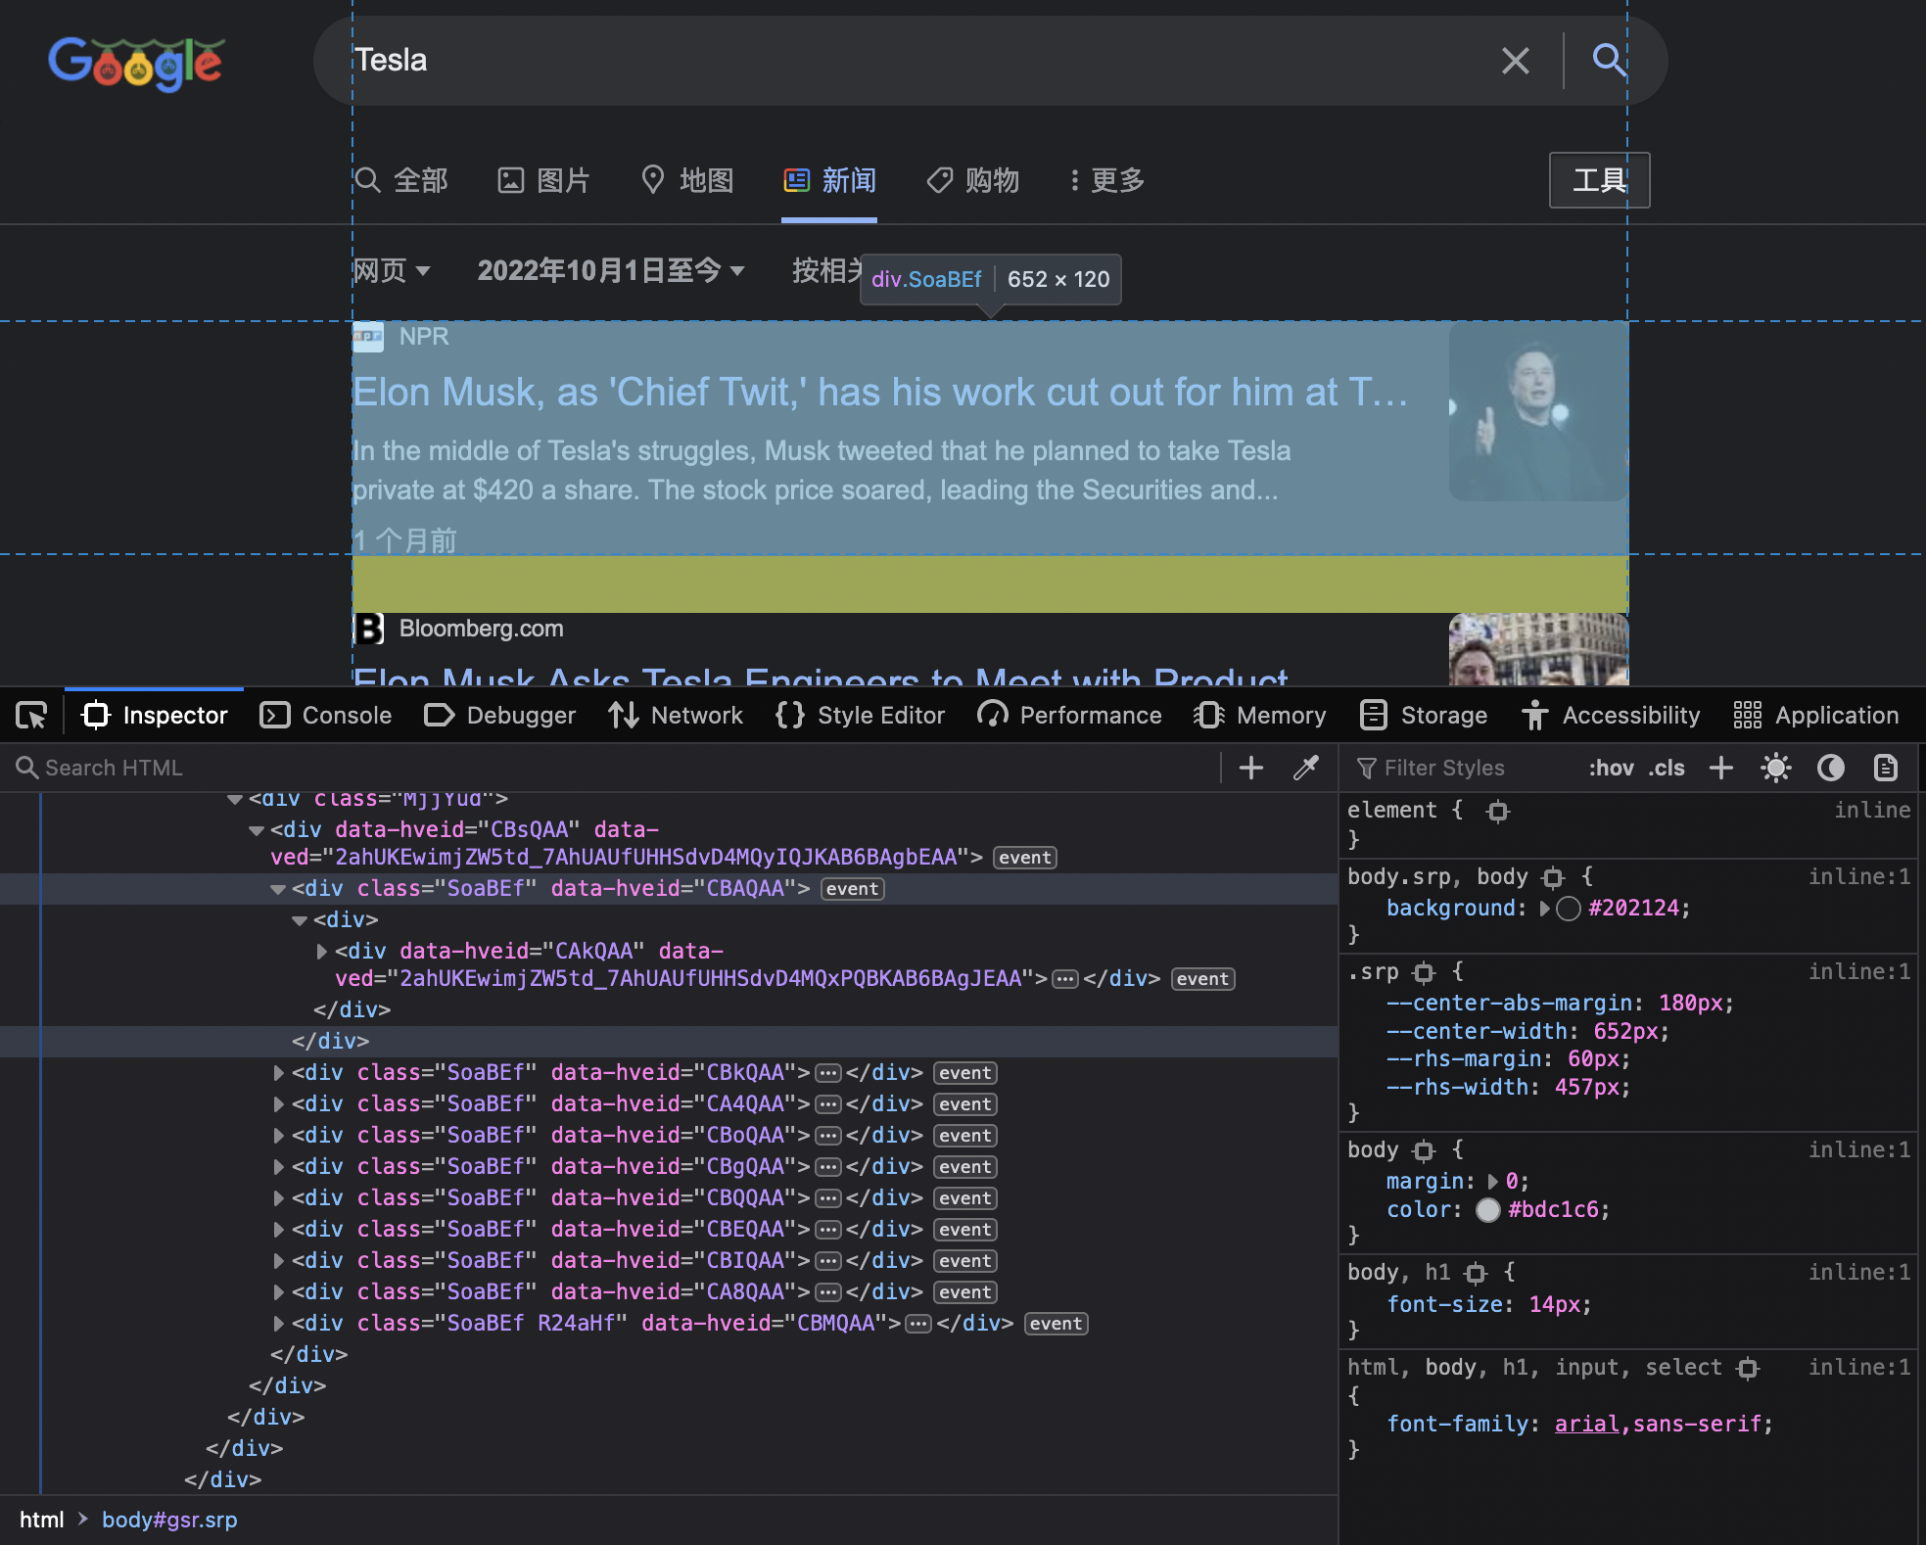This screenshot has height=1545, width=1926.
Task: Click the inline:1 source link for .srp
Action: [1858, 972]
